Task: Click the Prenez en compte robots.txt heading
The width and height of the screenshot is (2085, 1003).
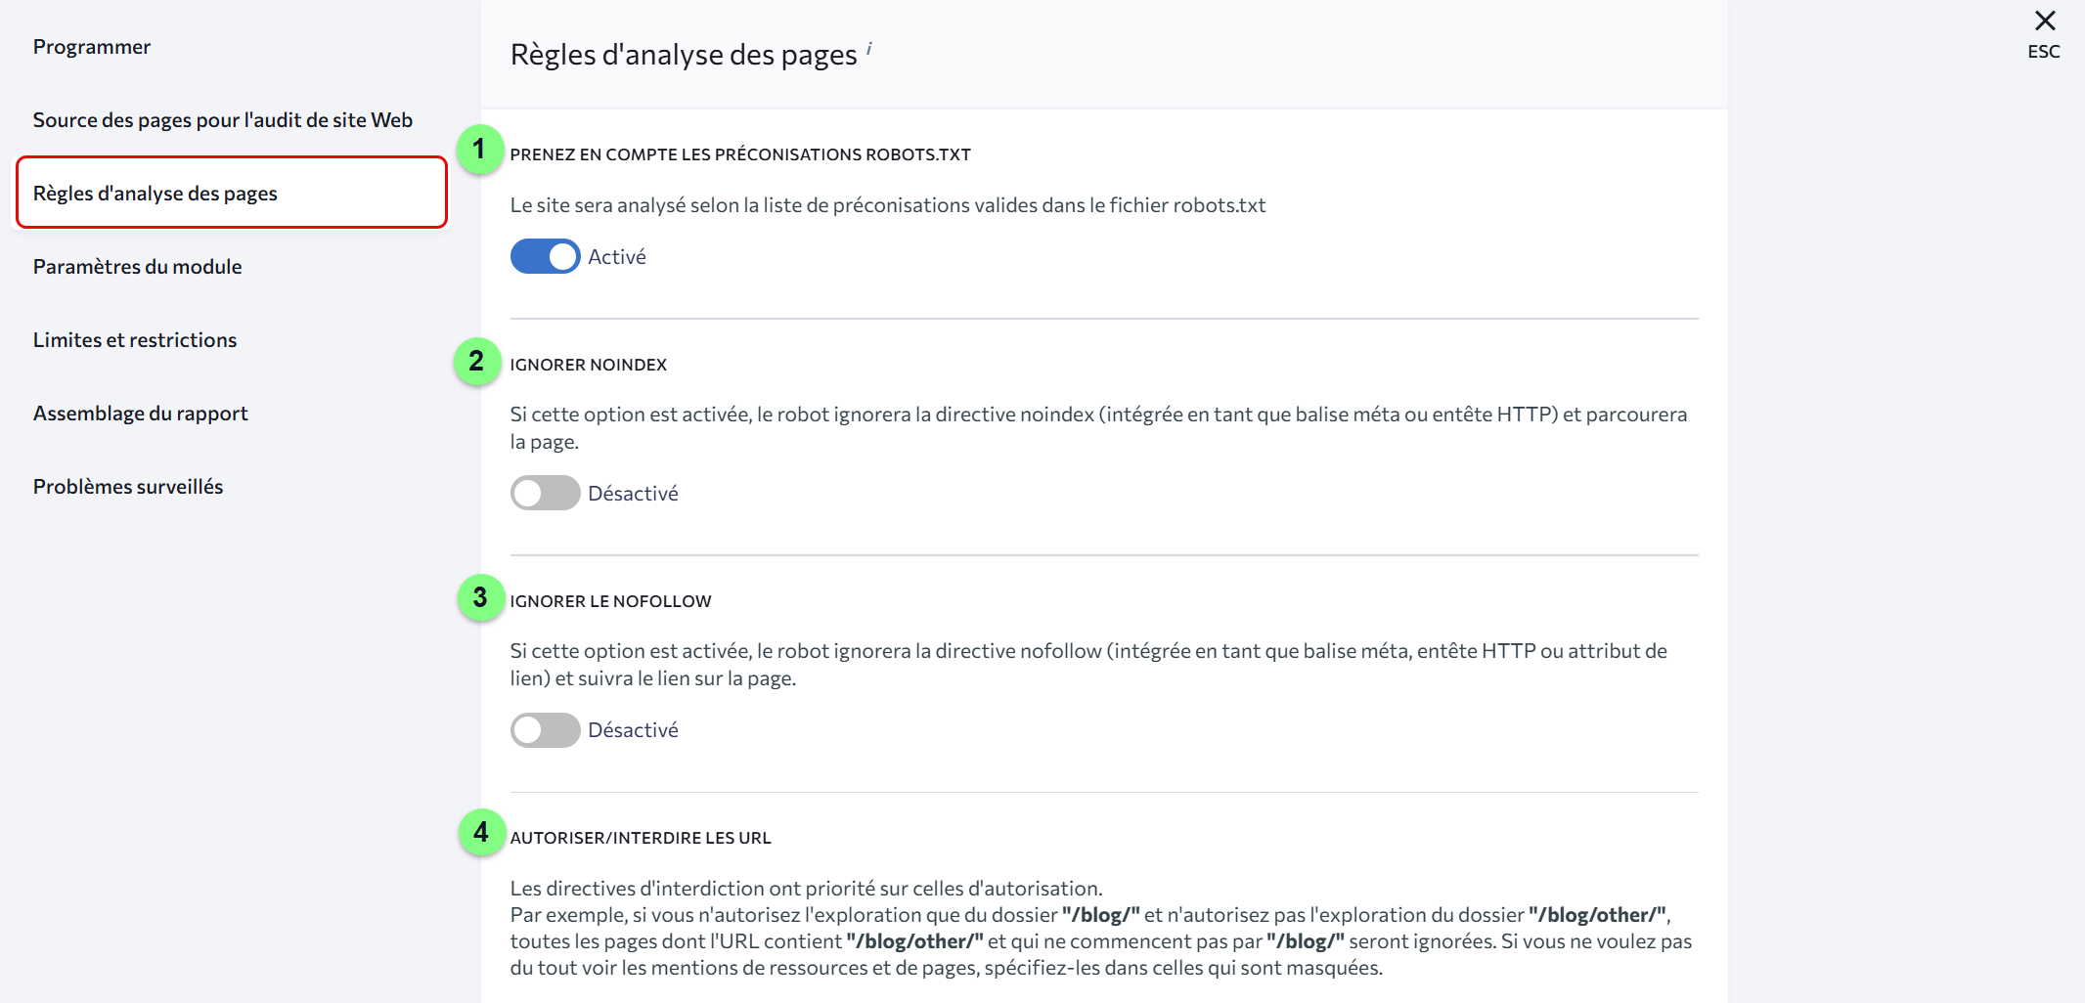Action: (740, 154)
